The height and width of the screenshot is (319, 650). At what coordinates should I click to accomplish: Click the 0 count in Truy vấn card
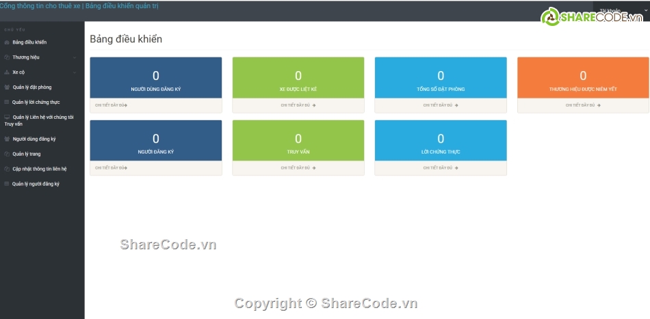point(298,139)
